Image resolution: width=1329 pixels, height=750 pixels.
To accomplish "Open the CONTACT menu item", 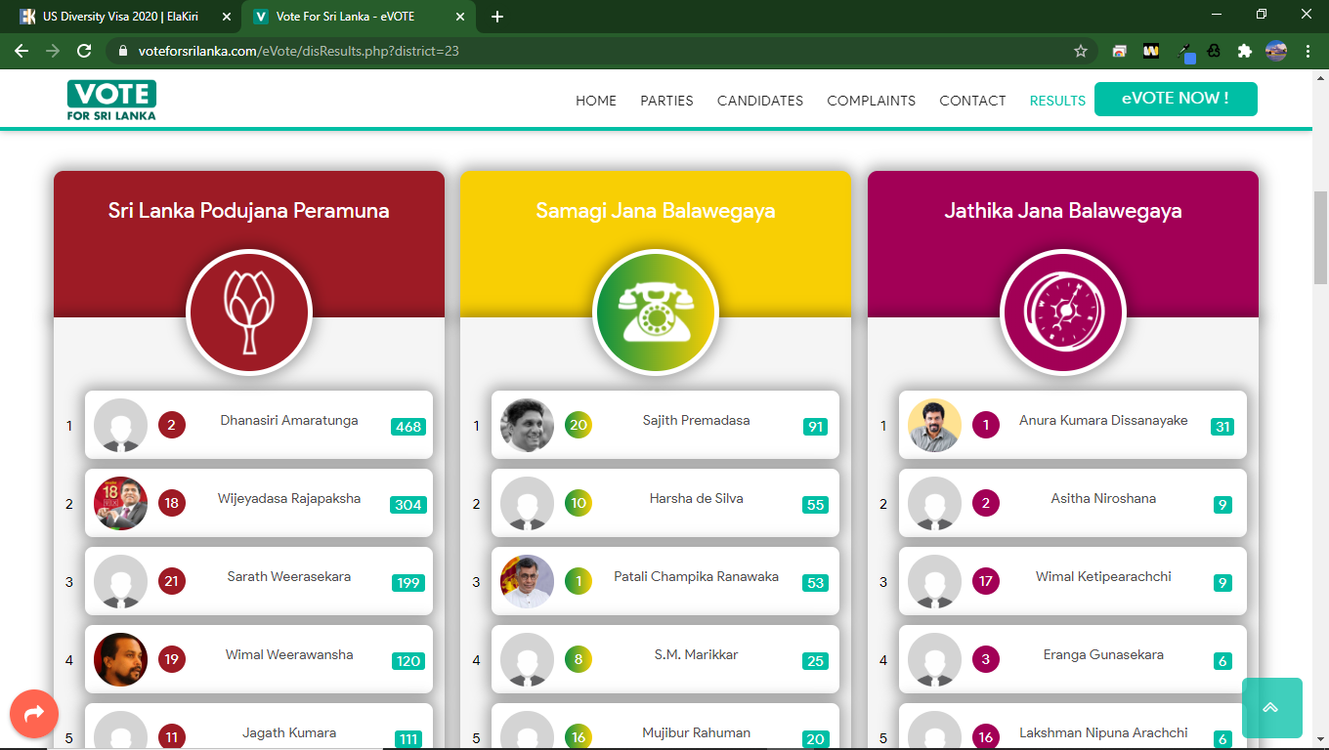I will (x=972, y=101).
